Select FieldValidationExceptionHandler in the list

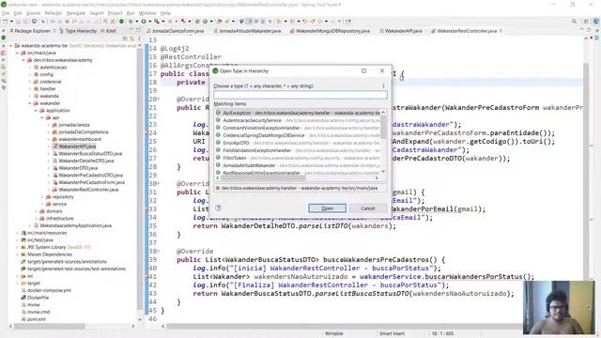[x=298, y=150]
